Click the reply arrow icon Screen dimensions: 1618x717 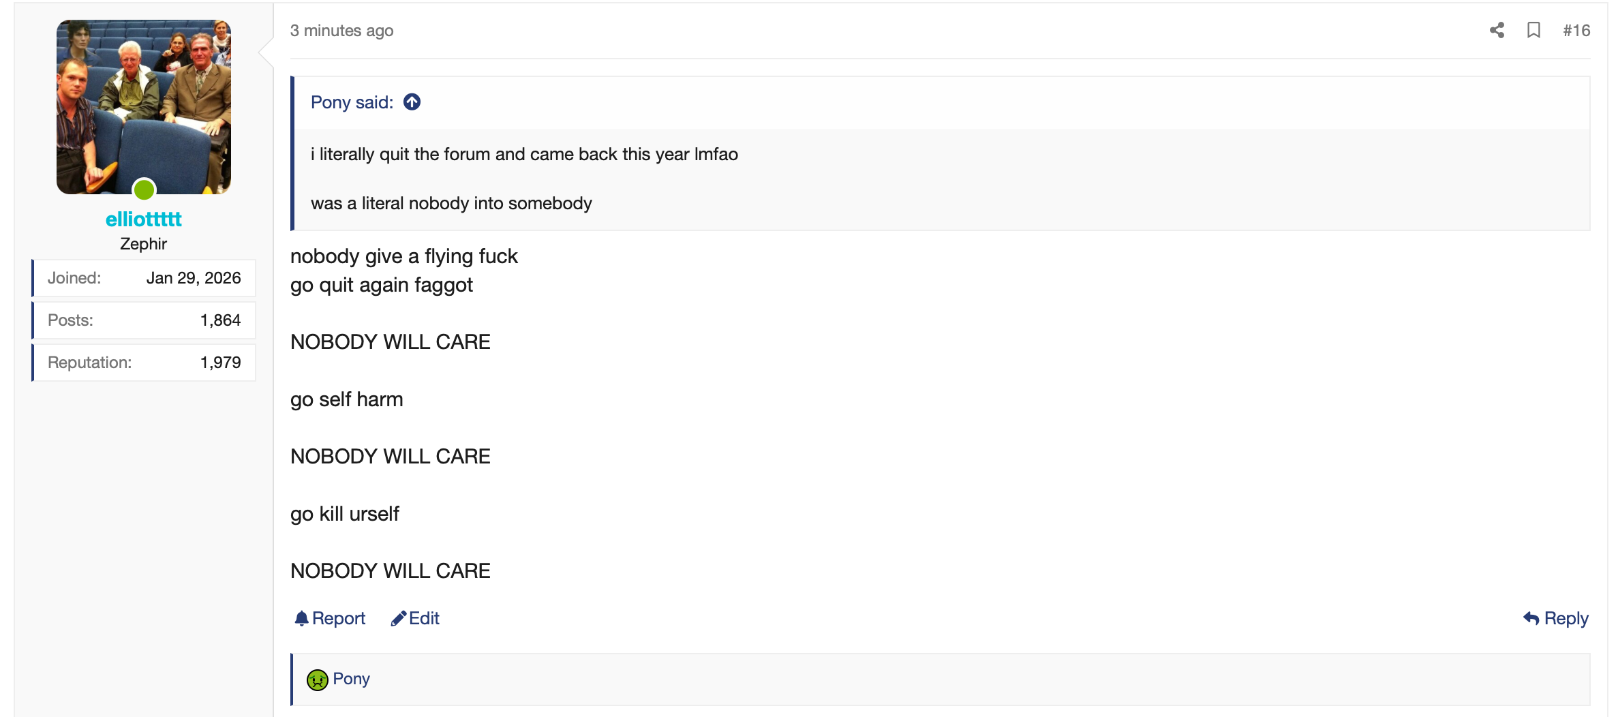1531,618
